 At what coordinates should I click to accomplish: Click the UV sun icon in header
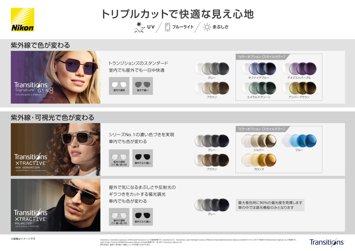coord(140,27)
